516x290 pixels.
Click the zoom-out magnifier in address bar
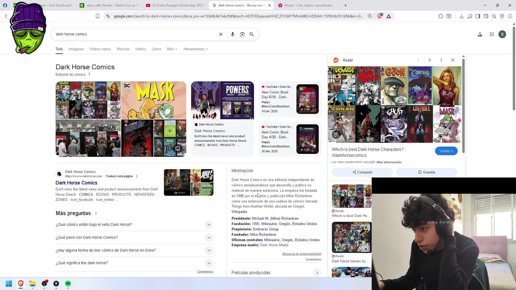click(370, 16)
